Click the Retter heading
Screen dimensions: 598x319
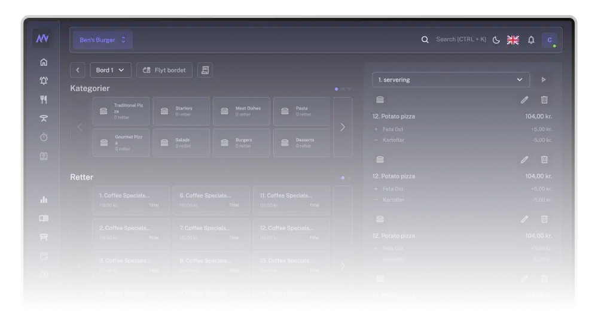point(81,177)
